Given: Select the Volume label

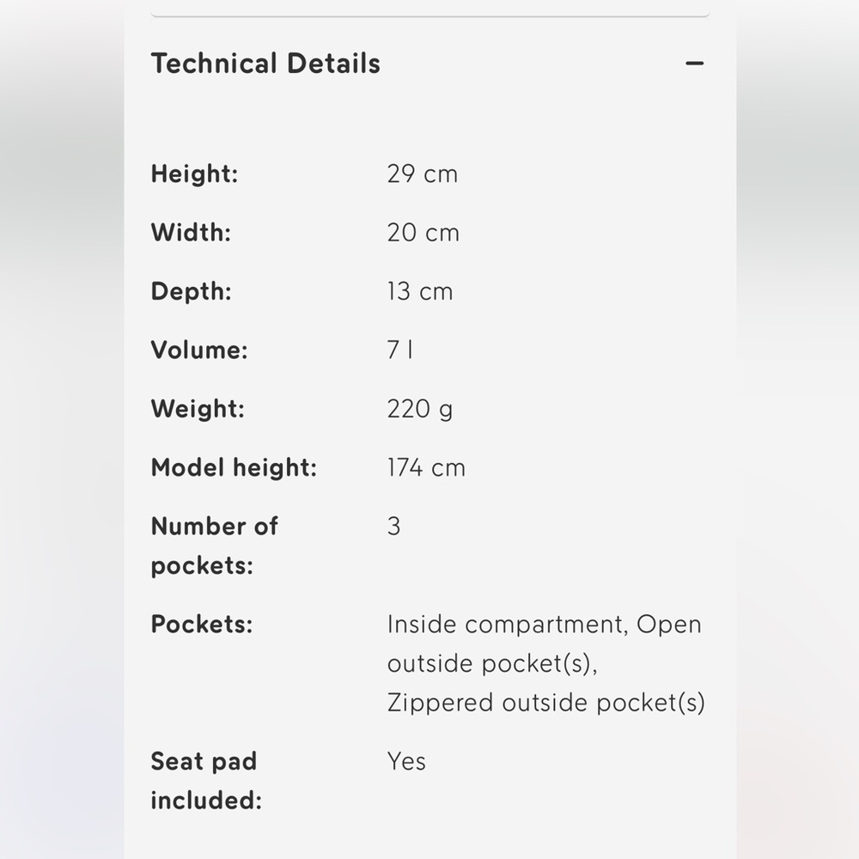Looking at the screenshot, I should (199, 350).
